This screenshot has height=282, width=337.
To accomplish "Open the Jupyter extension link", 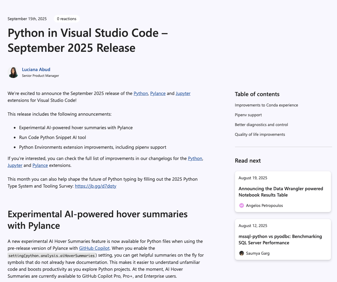I will pyautogui.click(x=183, y=93).
